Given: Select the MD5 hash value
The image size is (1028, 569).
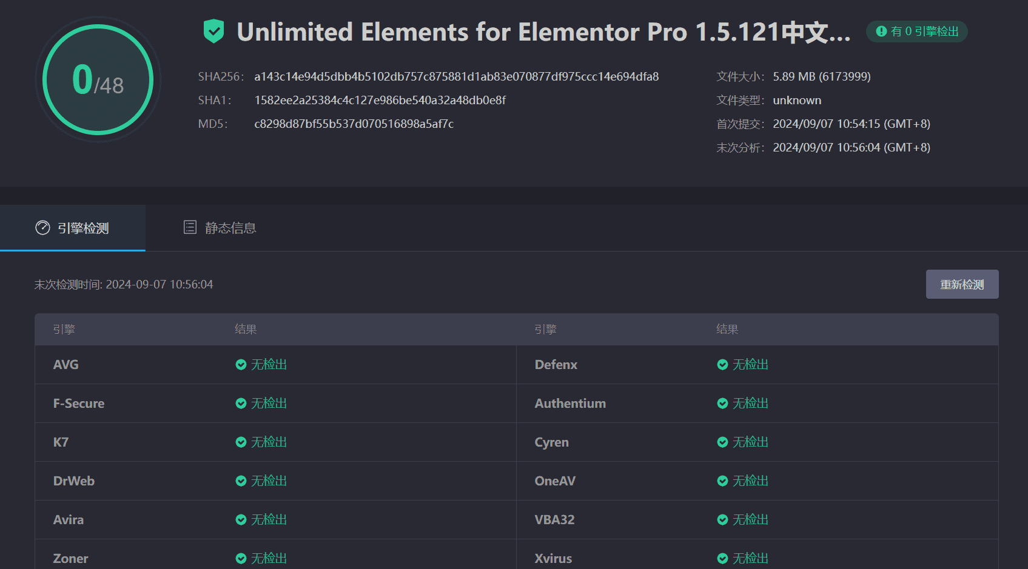Looking at the screenshot, I should pyautogui.click(x=354, y=124).
